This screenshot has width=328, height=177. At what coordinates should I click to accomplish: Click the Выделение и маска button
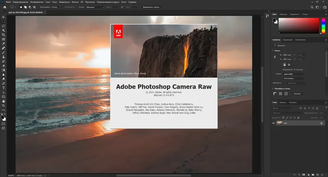(152, 7)
